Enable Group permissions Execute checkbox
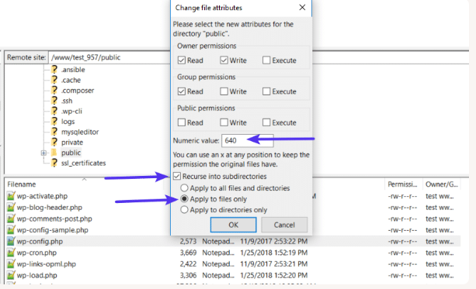 tap(266, 91)
